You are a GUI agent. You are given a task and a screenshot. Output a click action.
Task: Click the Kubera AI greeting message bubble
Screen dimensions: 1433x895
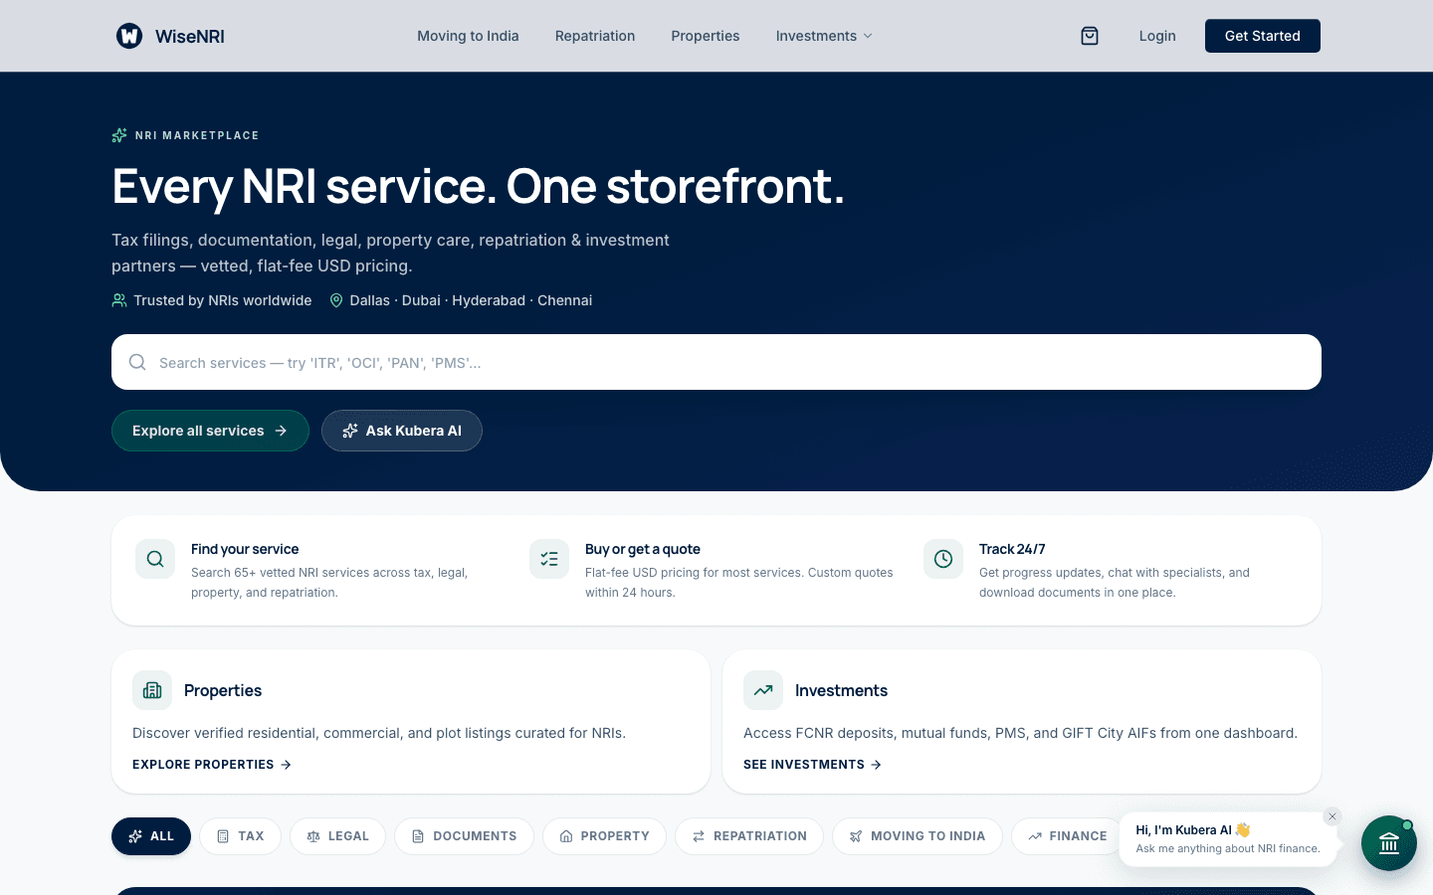(x=1228, y=839)
